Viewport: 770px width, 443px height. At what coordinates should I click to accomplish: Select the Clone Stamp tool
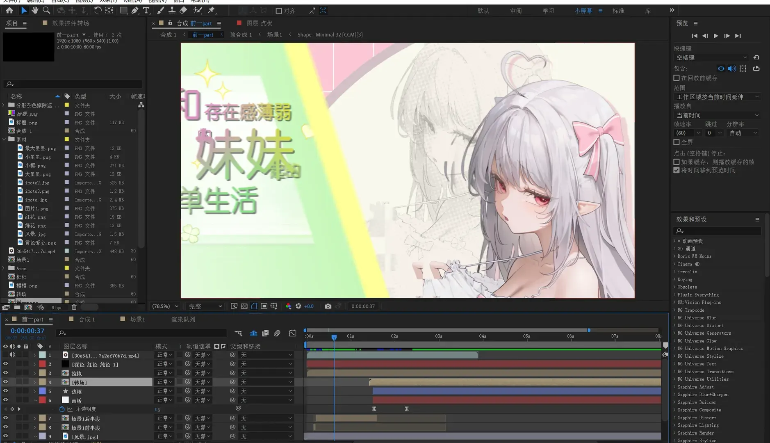pyautogui.click(x=172, y=10)
